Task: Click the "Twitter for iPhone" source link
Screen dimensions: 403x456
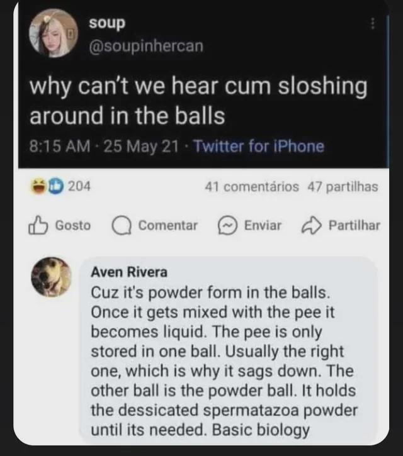Action: (259, 147)
